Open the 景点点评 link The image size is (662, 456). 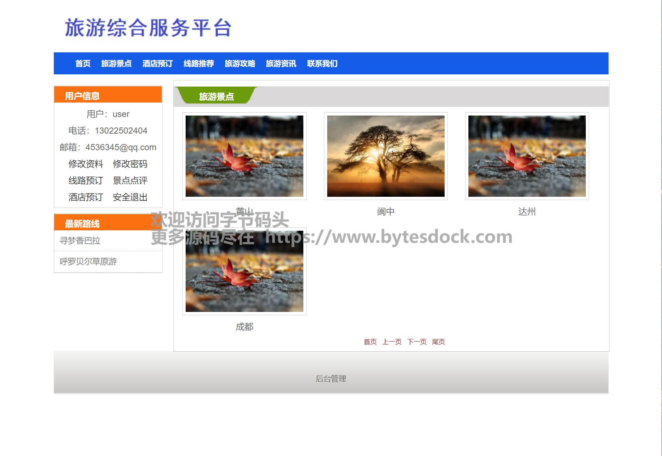pyautogui.click(x=130, y=181)
